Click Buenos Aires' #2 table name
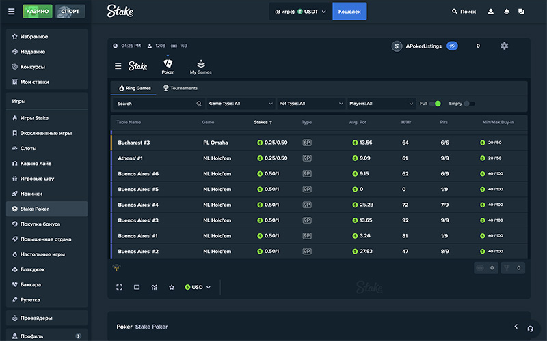This screenshot has width=547, height=341. coord(138,251)
